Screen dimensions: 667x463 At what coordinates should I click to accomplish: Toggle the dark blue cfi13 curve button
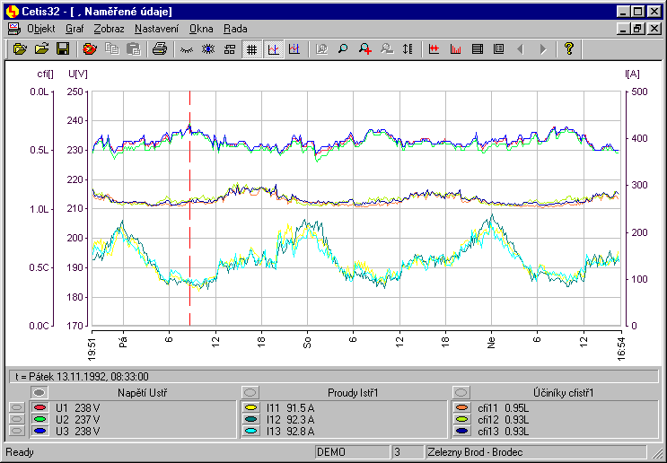pyautogui.click(x=462, y=432)
